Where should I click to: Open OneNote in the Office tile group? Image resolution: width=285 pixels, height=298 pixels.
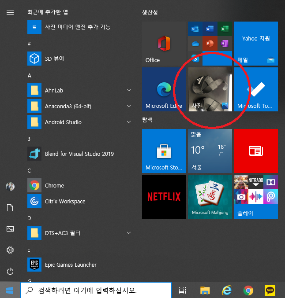[x=225, y=44]
